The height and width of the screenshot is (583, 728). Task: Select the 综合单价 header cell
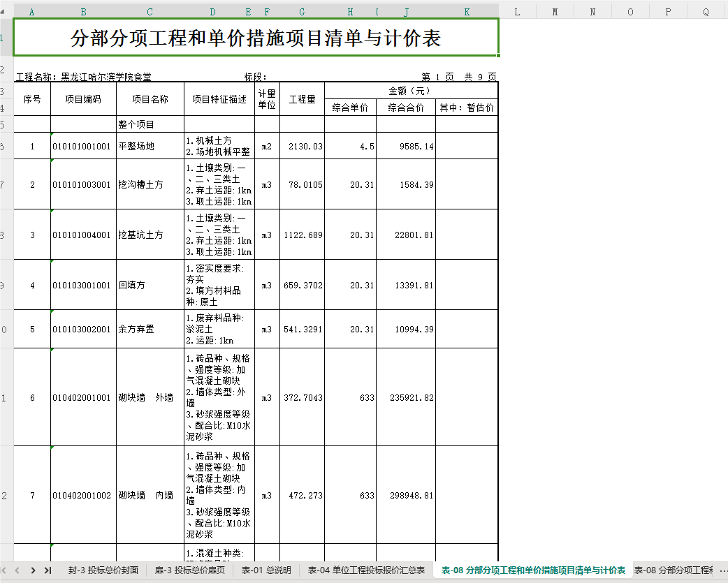[350, 108]
